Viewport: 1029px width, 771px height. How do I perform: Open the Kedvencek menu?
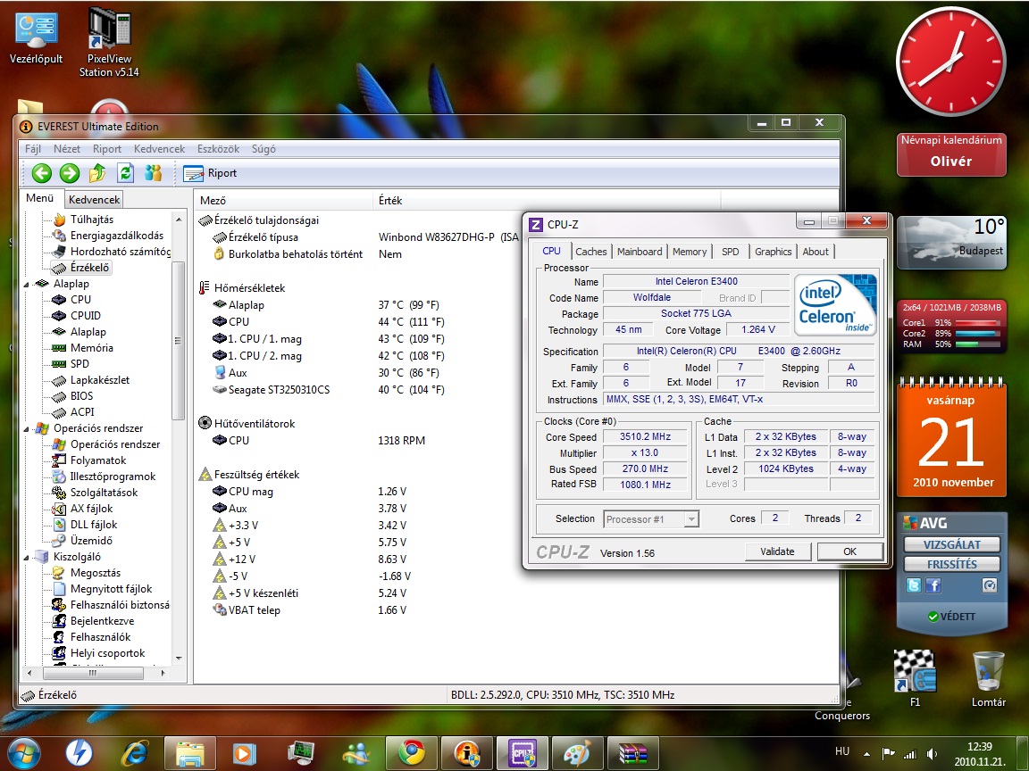(x=160, y=149)
